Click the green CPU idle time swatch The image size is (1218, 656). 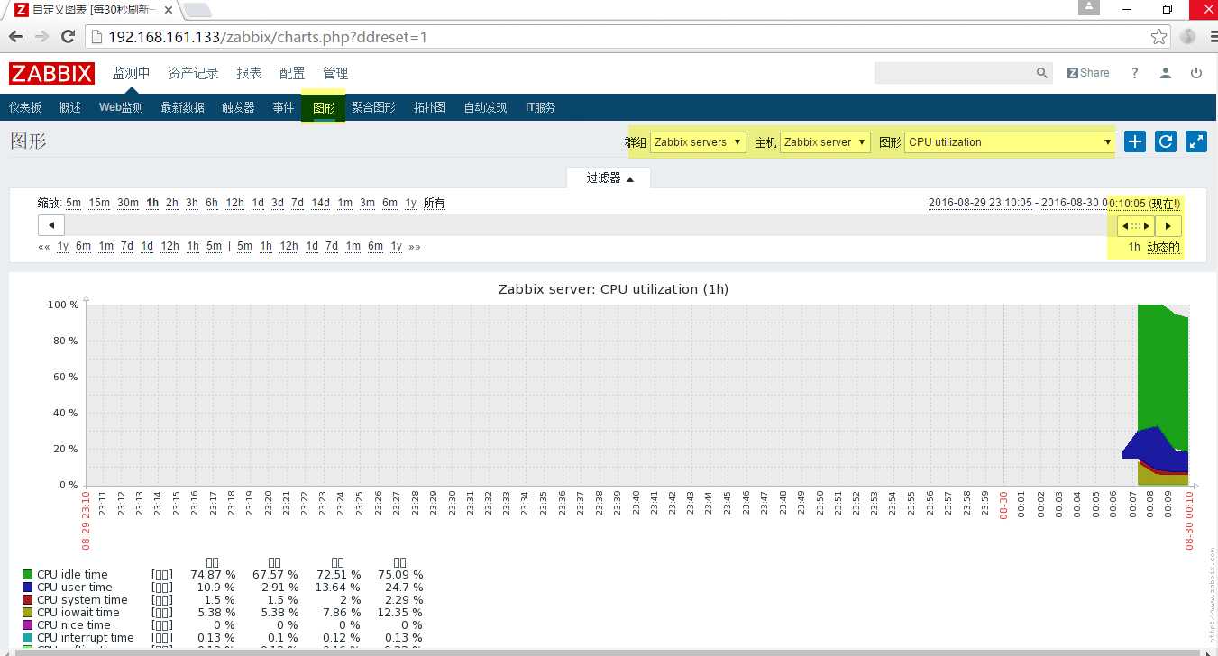(27, 575)
